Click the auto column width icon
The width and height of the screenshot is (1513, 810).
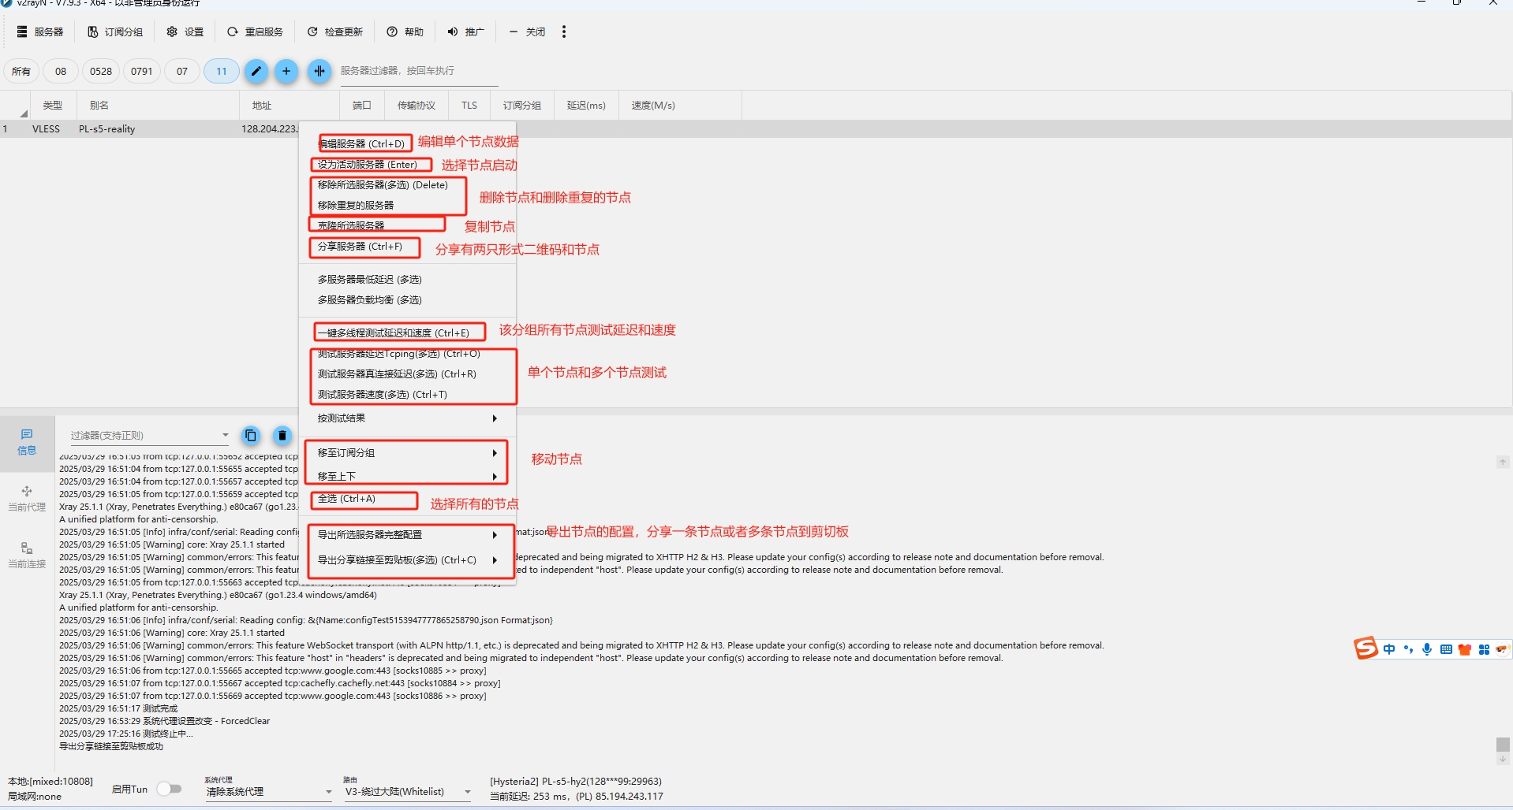(x=319, y=72)
